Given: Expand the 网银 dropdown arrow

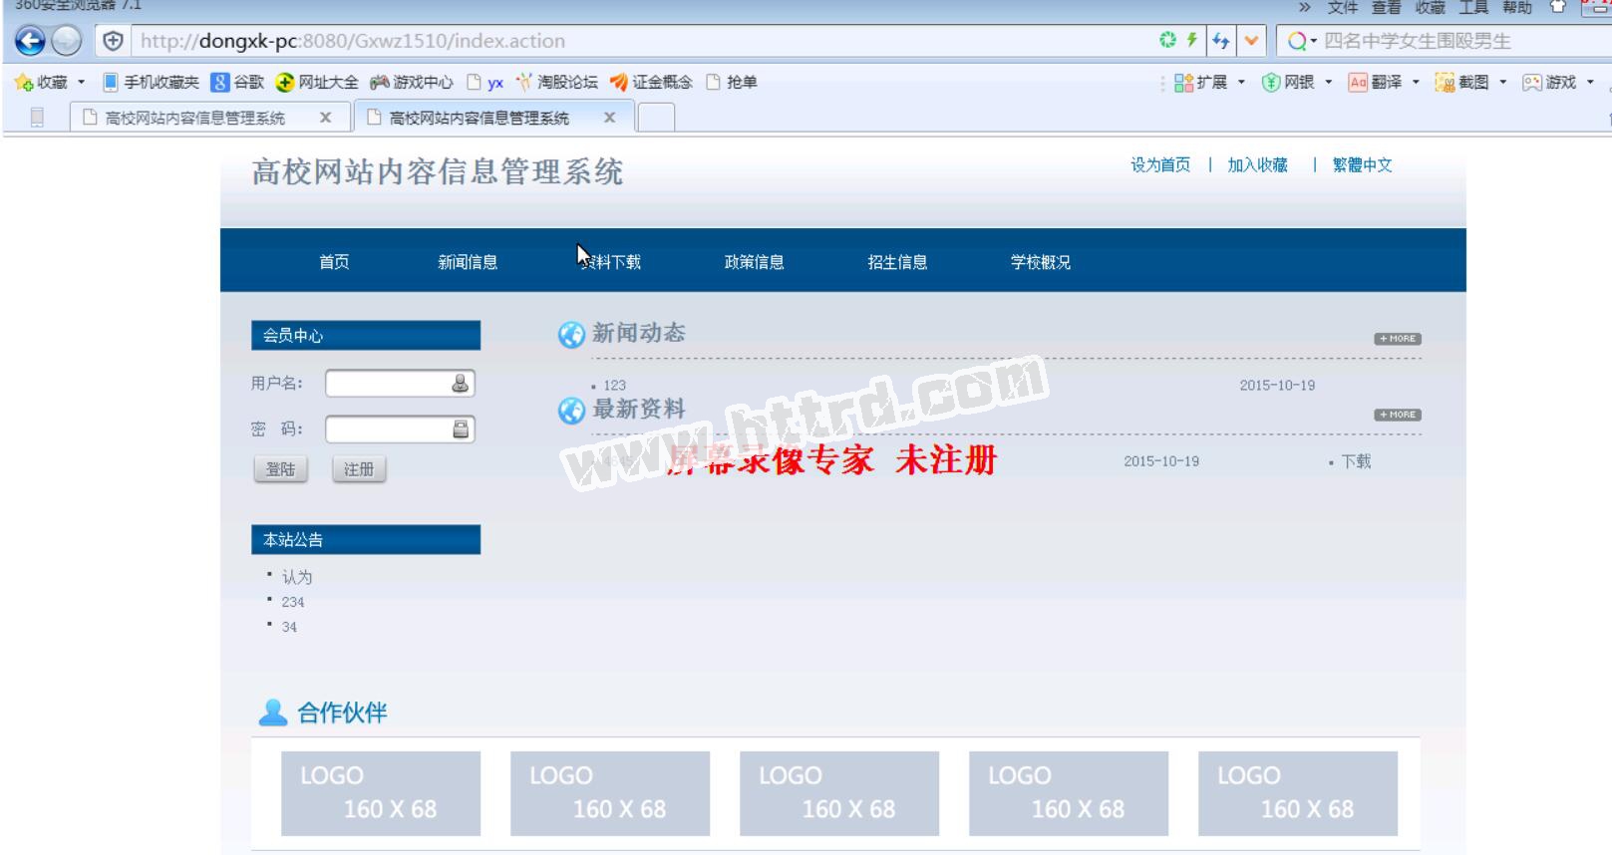Looking at the screenshot, I should (x=1328, y=82).
